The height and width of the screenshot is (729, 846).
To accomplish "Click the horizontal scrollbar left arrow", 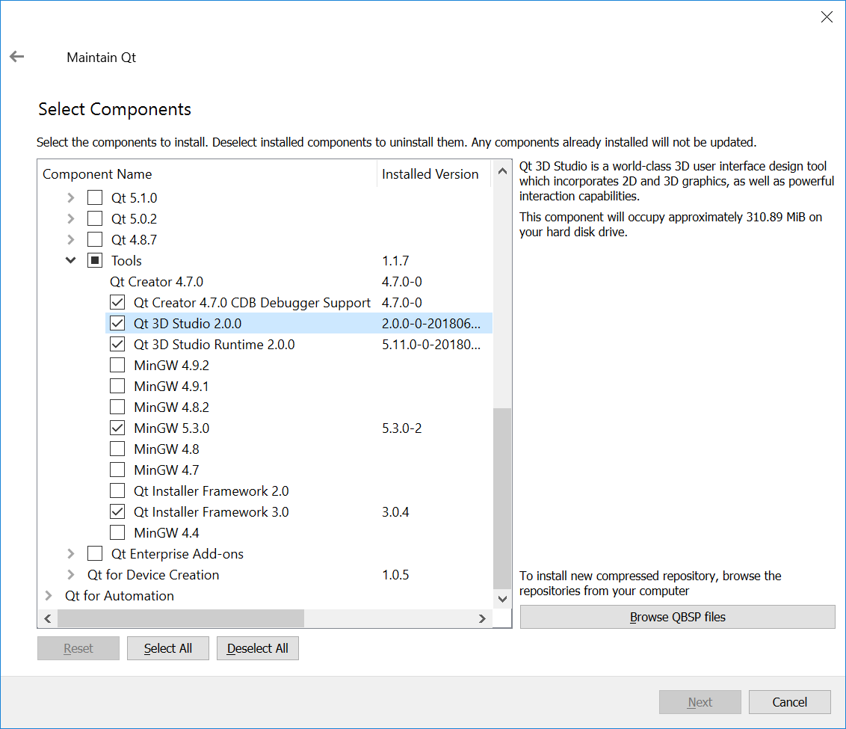I will tap(47, 618).
